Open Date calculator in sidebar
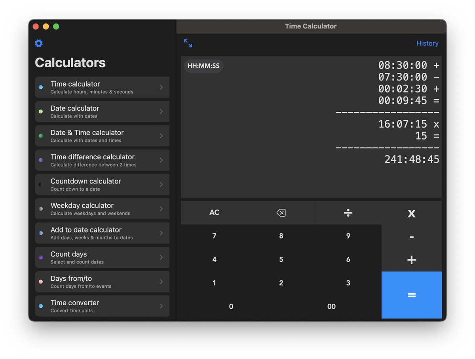475x359 pixels. click(102, 111)
